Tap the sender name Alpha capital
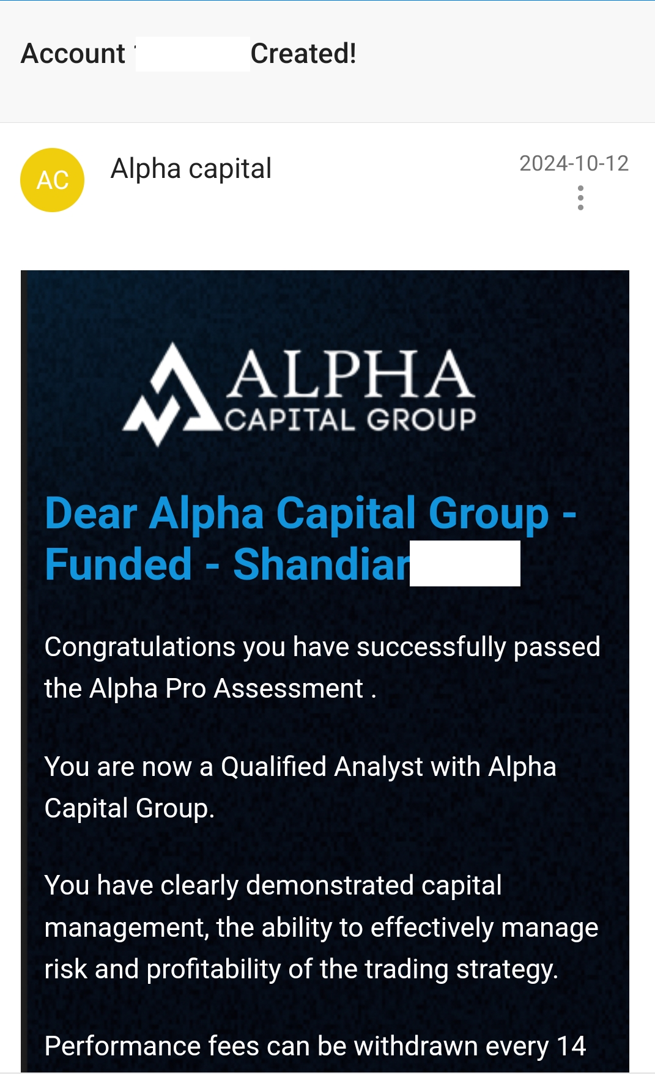The image size is (655, 1089). click(191, 169)
